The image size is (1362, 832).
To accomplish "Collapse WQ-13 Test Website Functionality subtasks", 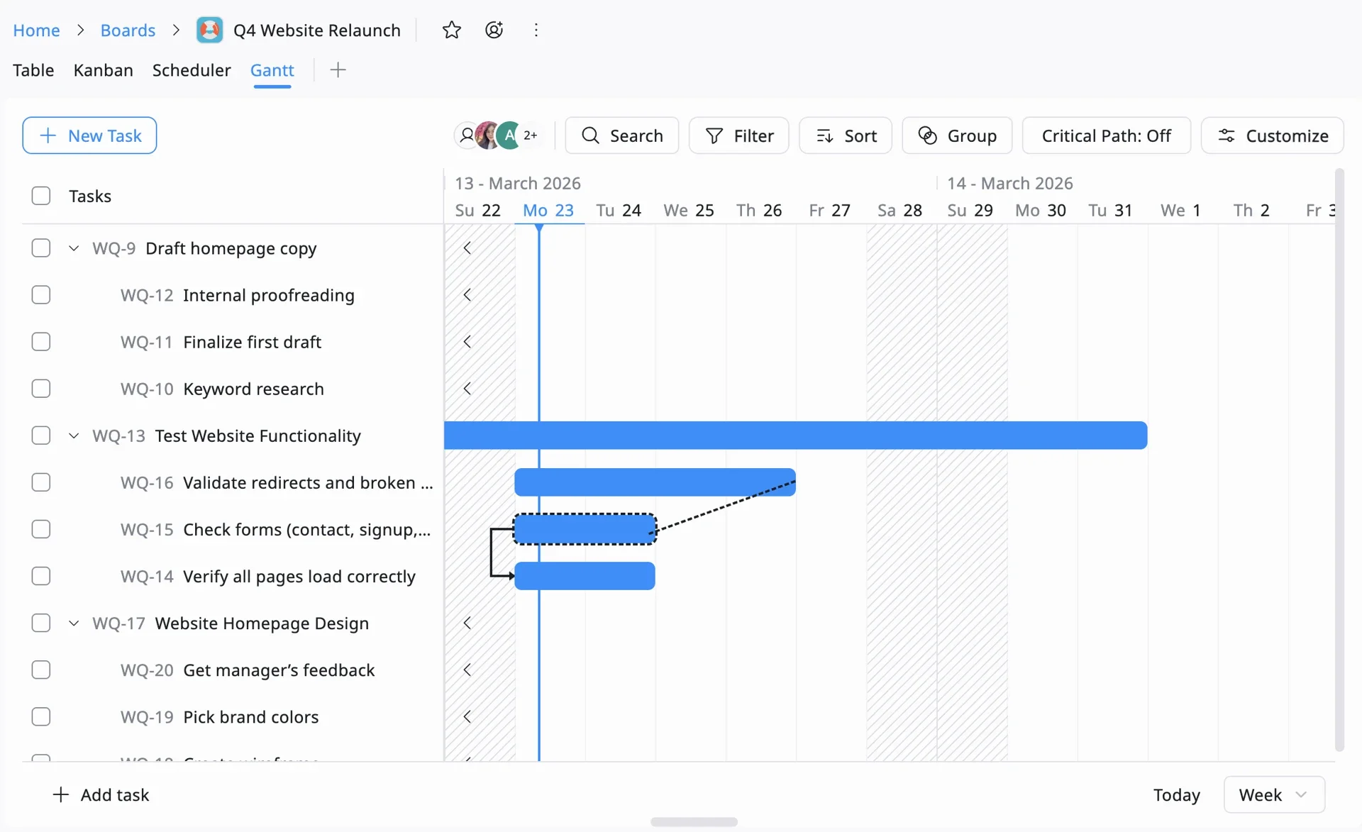I will click(x=74, y=436).
